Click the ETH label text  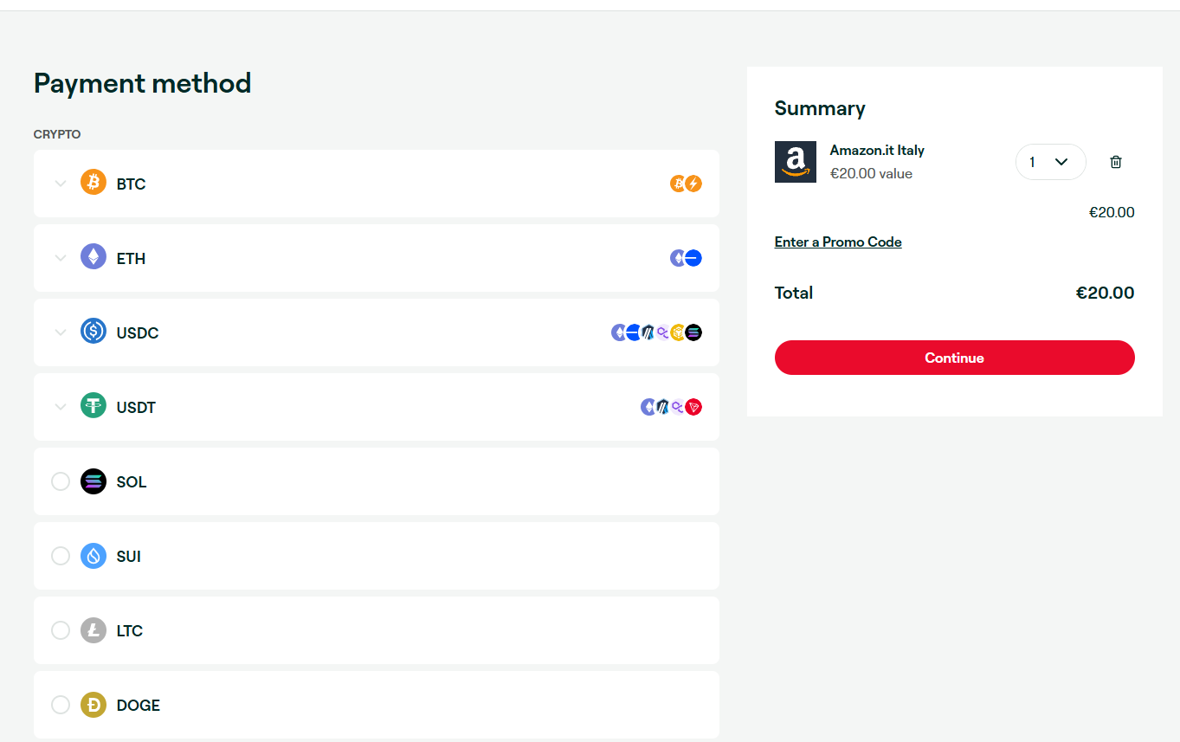click(x=131, y=258)
